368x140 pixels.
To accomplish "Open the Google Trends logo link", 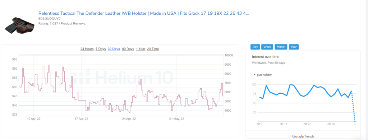I will pyautogui.click(x=303, y=136).
